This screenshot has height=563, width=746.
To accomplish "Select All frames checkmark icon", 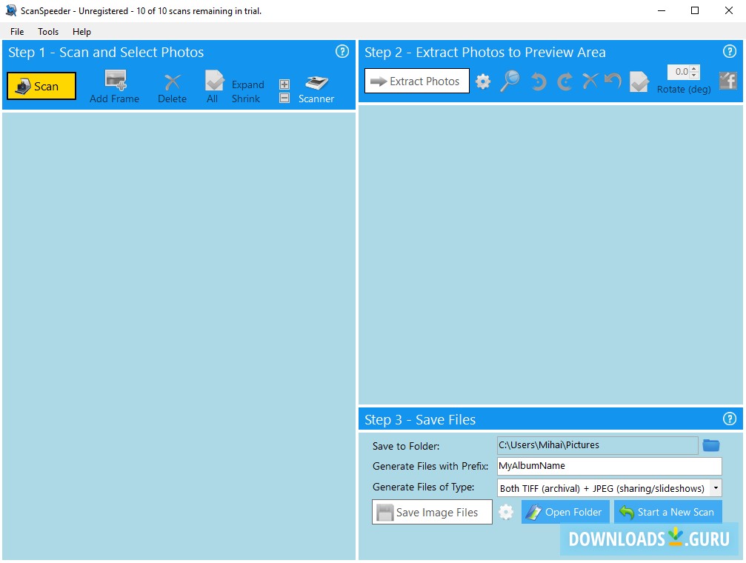I will coord(214,81).
